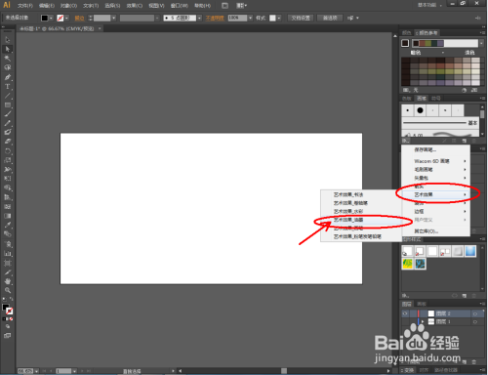Viewport: 488px width, 375px height.
Task: Click save color group to swatches icon
Action: [474, 90]
